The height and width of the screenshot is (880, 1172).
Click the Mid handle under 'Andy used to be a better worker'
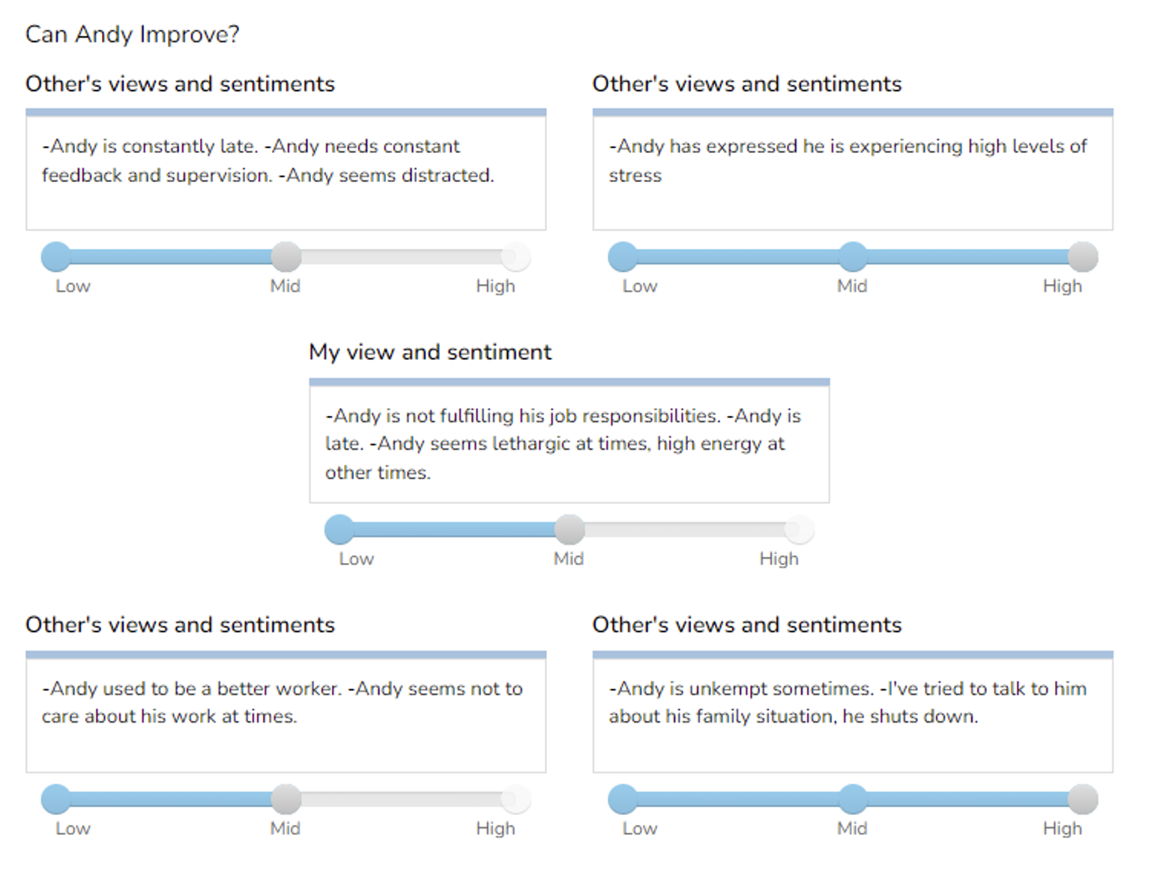286,799
